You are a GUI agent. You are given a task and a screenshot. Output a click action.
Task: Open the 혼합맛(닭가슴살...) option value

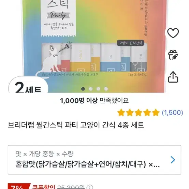coord(88,164)
